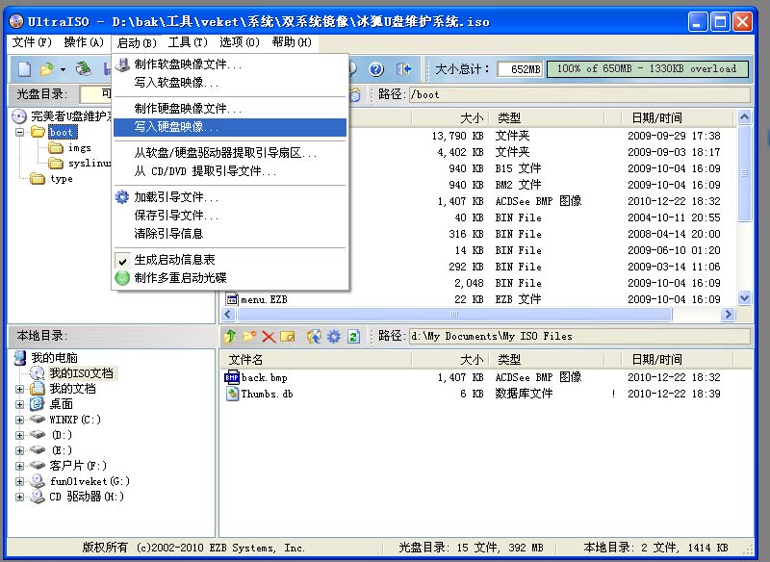770x562 pixels.
Task: Click the red X delete icon
Action: pos(269,336)
